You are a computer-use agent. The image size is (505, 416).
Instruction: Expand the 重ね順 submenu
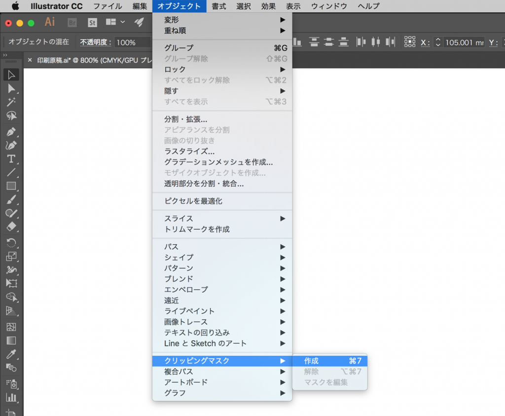(x=222, y=31)
